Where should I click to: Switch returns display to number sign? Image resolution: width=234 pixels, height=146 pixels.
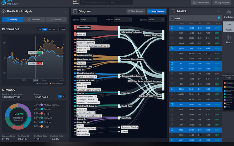[64, 96]
